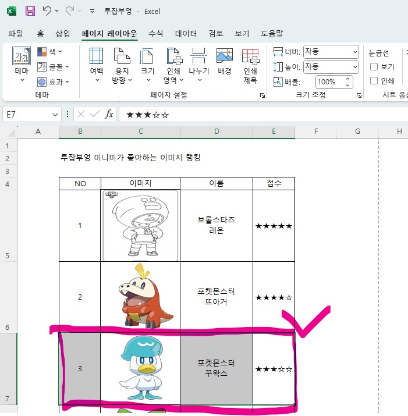Viewport: 408px width, 416px height.
Task: Open the Name Box dropdown arrow
Action: (55, 115)
